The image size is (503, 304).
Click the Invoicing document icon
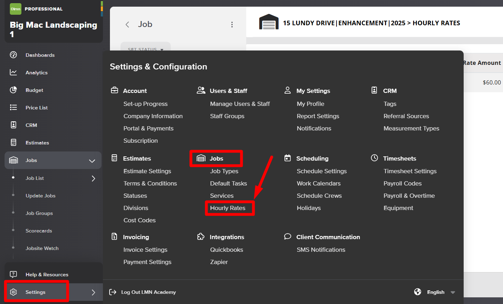(x=114, y=236)
